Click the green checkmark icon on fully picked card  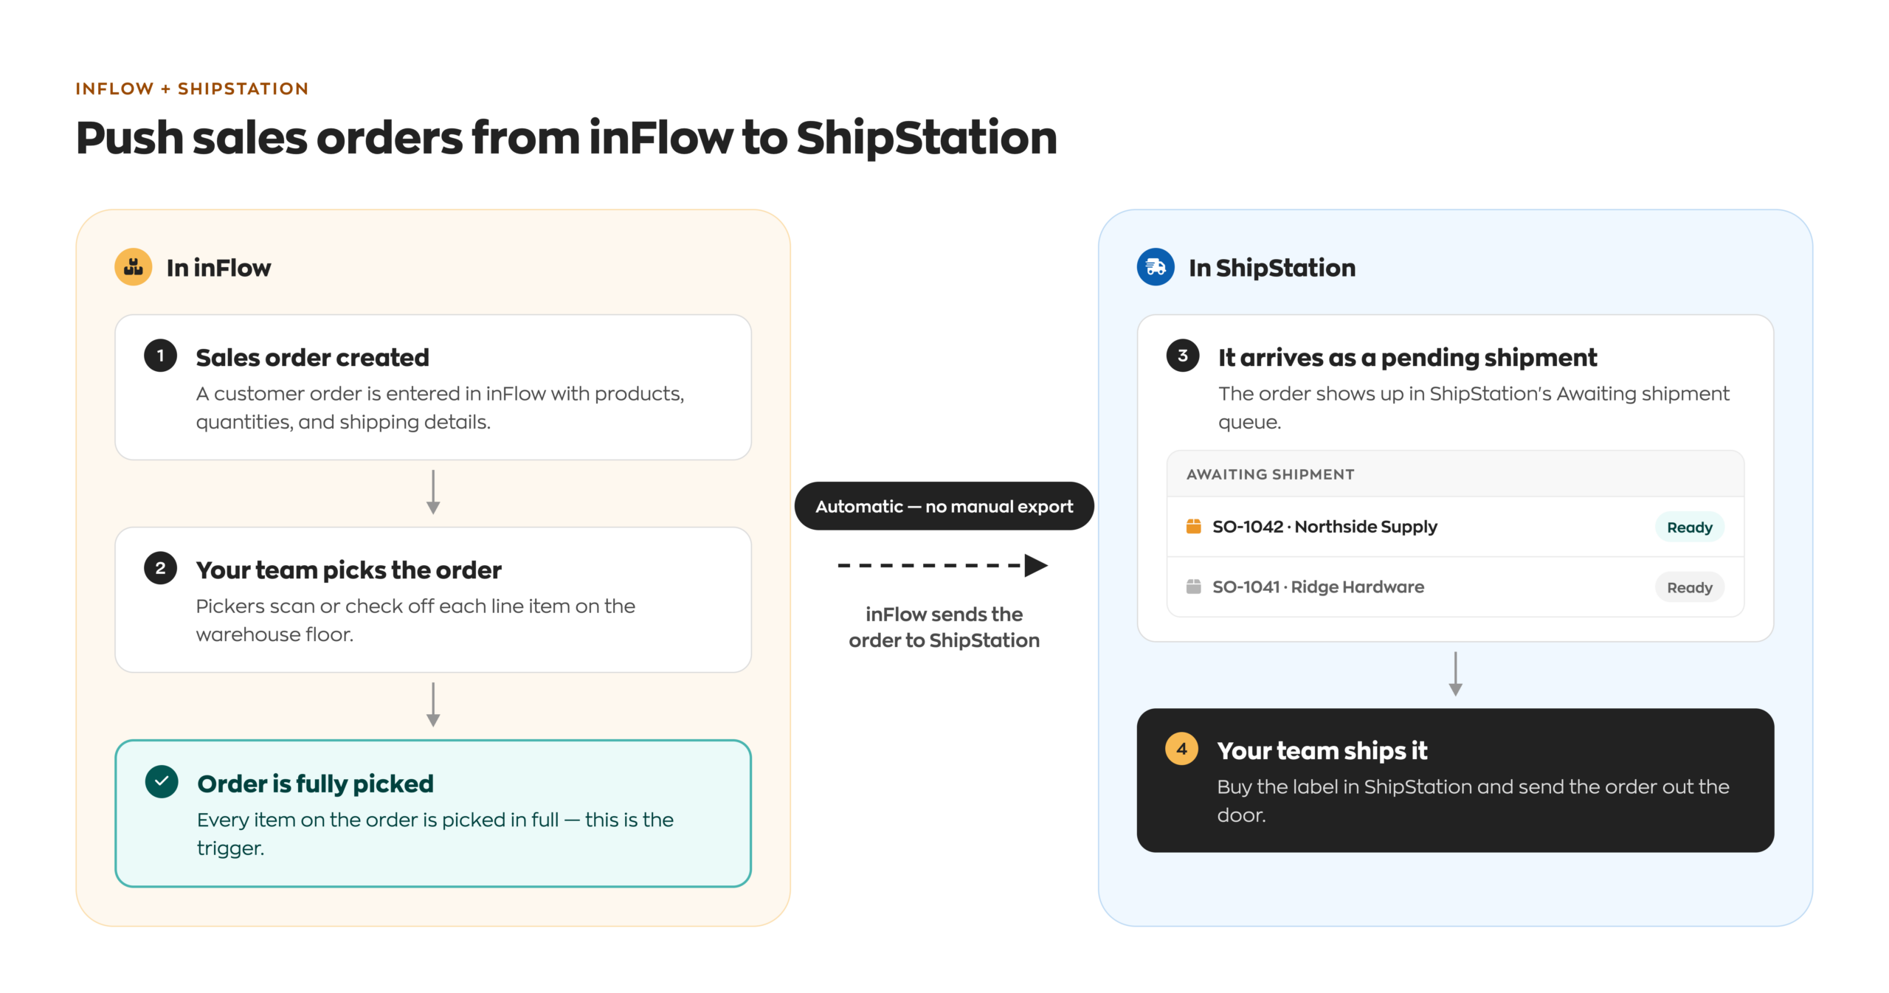[x=162, y=781]
